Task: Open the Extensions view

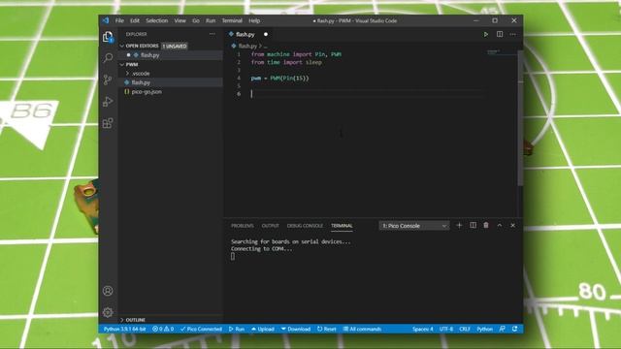Action: click(108, 123)
